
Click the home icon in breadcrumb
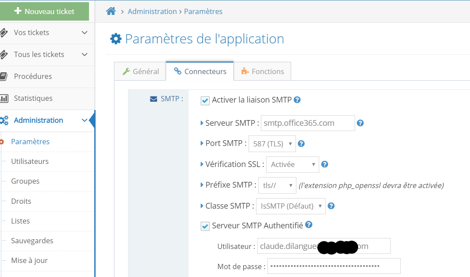tap(111, 11)
